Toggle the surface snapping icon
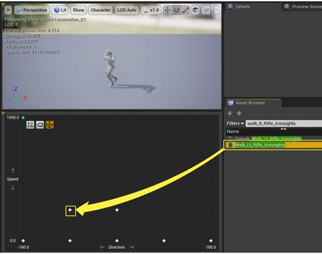 click(x=206, y=10)
